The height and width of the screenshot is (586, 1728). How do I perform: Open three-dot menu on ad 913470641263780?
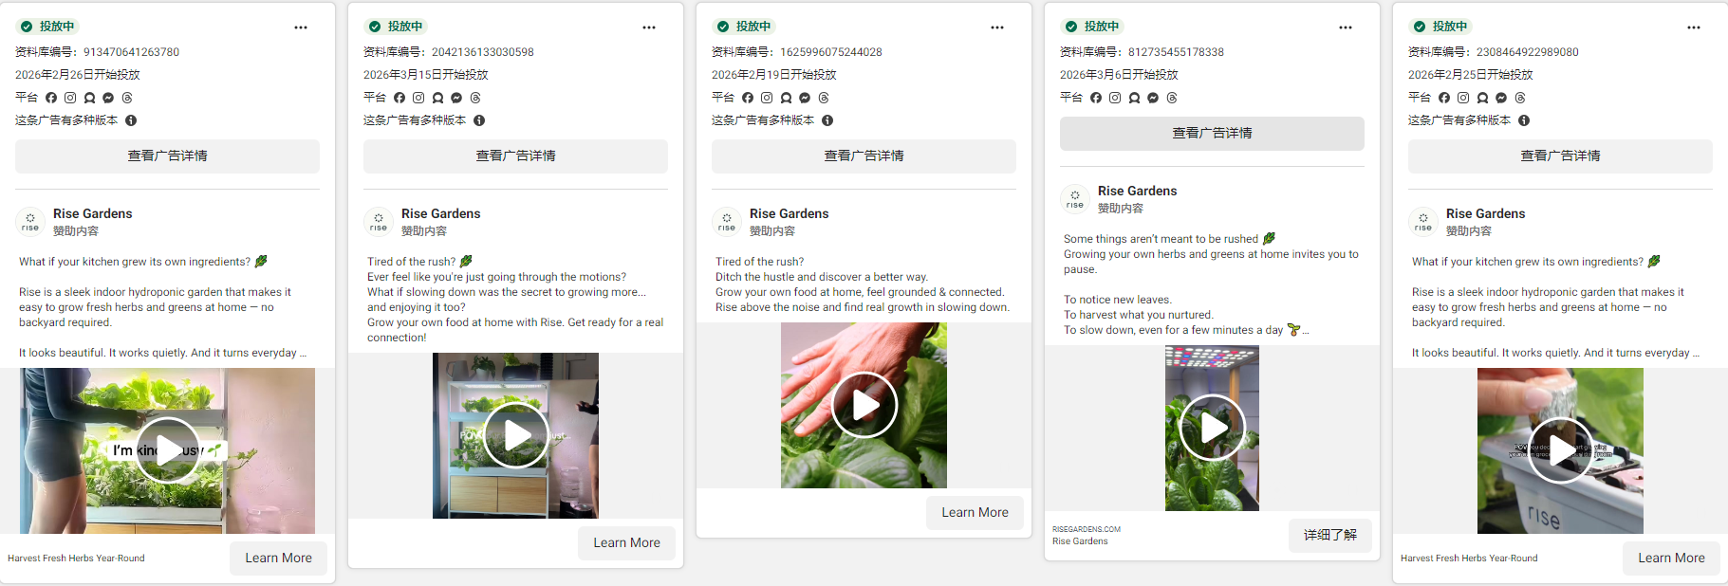[x=301, y=27]
